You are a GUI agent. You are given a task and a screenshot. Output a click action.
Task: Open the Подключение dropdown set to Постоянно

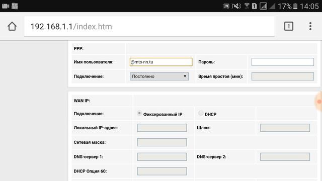159,76
